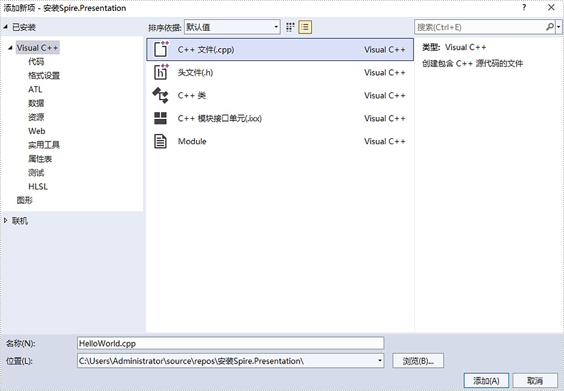Select the Visual C++ tree item
The width and height of the screenshot is (564, 391).
38,47
